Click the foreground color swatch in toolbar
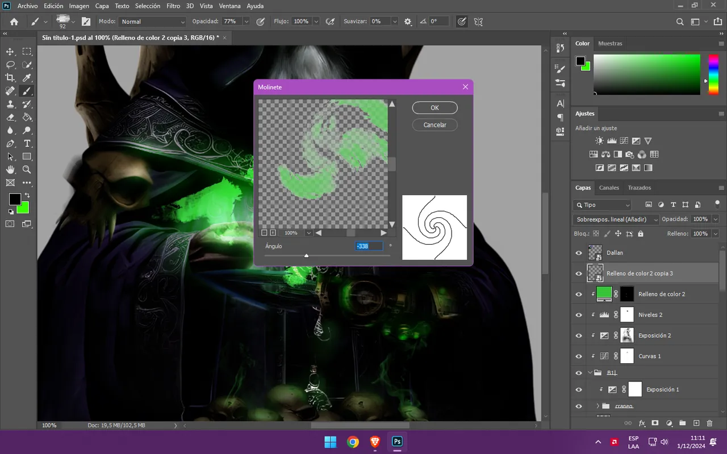This screenshot has height=454, width=727. [15, 199]
